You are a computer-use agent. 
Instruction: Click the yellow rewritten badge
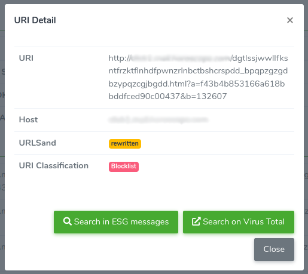click(x=125, y=144)
